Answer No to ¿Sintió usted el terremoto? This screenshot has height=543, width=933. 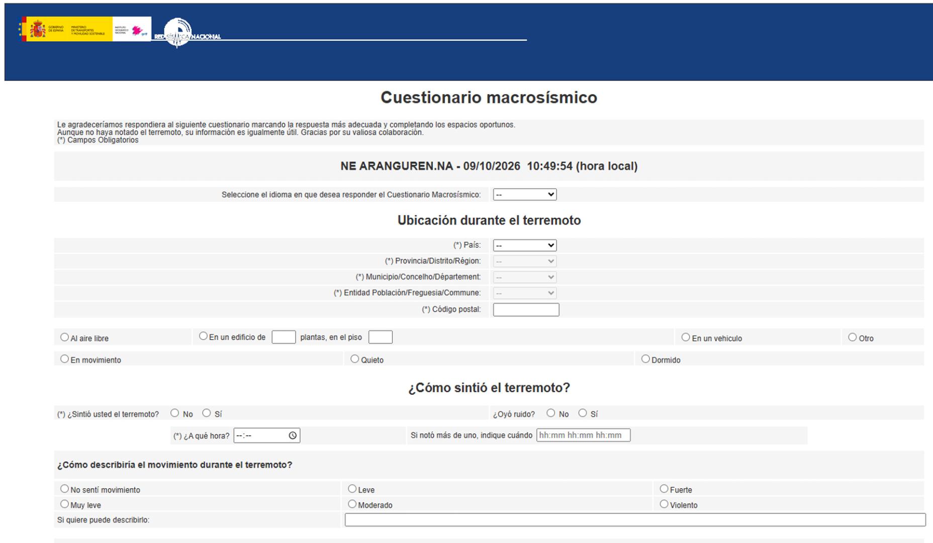174,413
